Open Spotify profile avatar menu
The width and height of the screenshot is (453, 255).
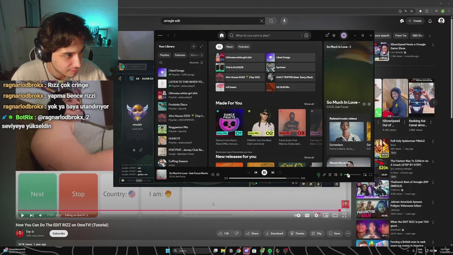344,35
